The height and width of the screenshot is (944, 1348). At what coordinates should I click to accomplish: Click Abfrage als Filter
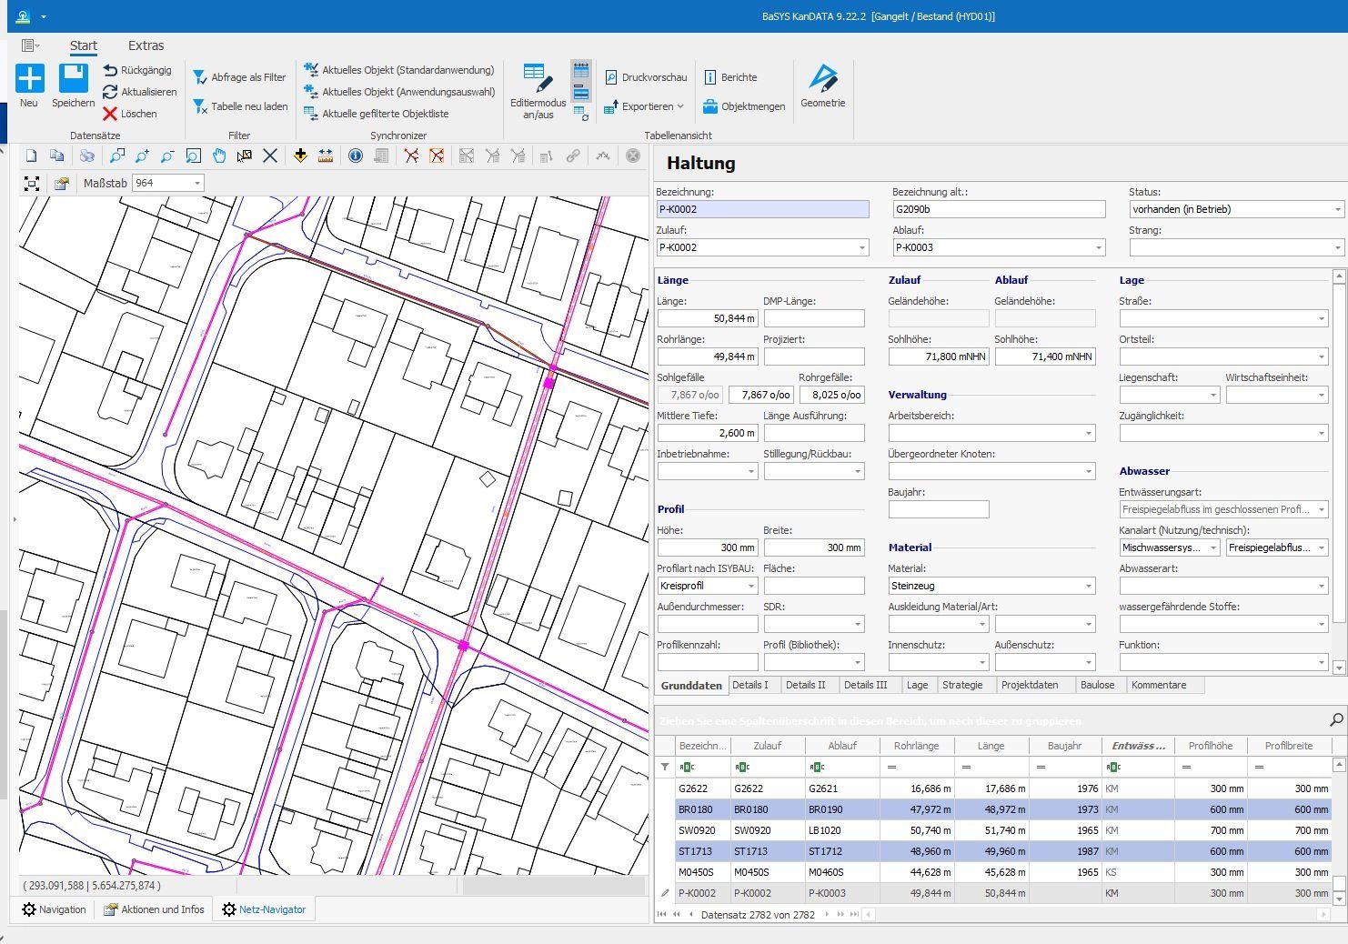pyautogui.click(x=239, y=77)
